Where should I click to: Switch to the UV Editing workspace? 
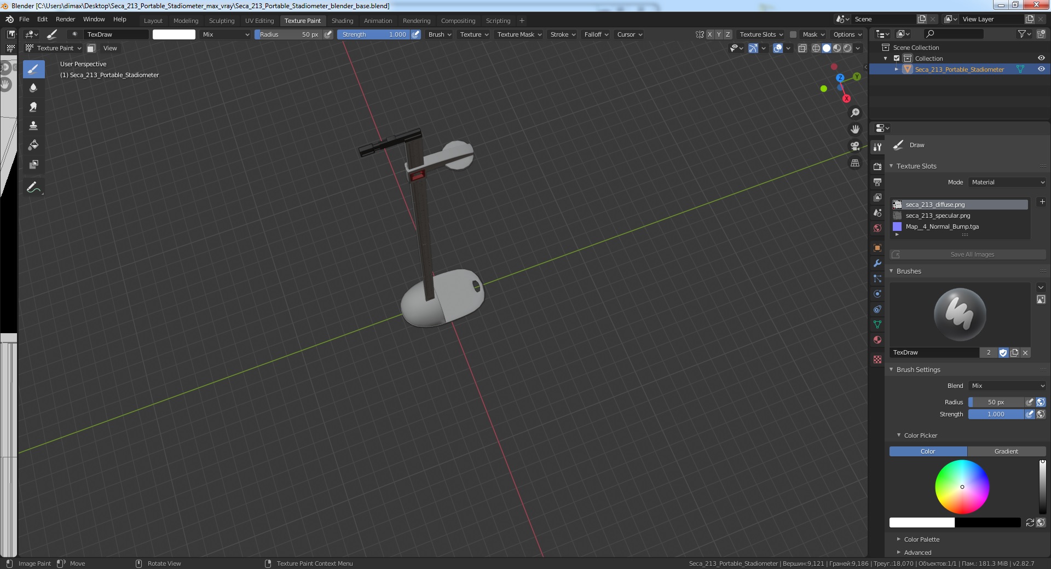click(x=259, y=21)
